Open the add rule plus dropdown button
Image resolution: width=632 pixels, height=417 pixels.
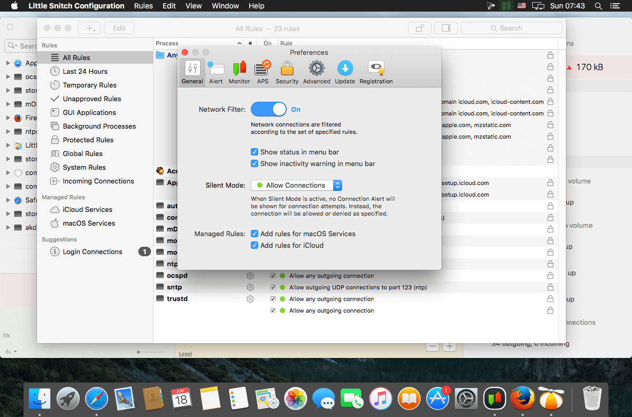tap(89, 28)
